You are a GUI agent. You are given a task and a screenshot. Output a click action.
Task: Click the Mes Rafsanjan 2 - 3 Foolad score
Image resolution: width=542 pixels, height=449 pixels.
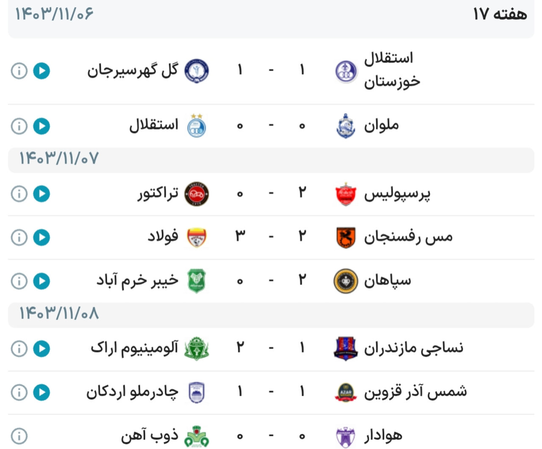pos(271,237)
